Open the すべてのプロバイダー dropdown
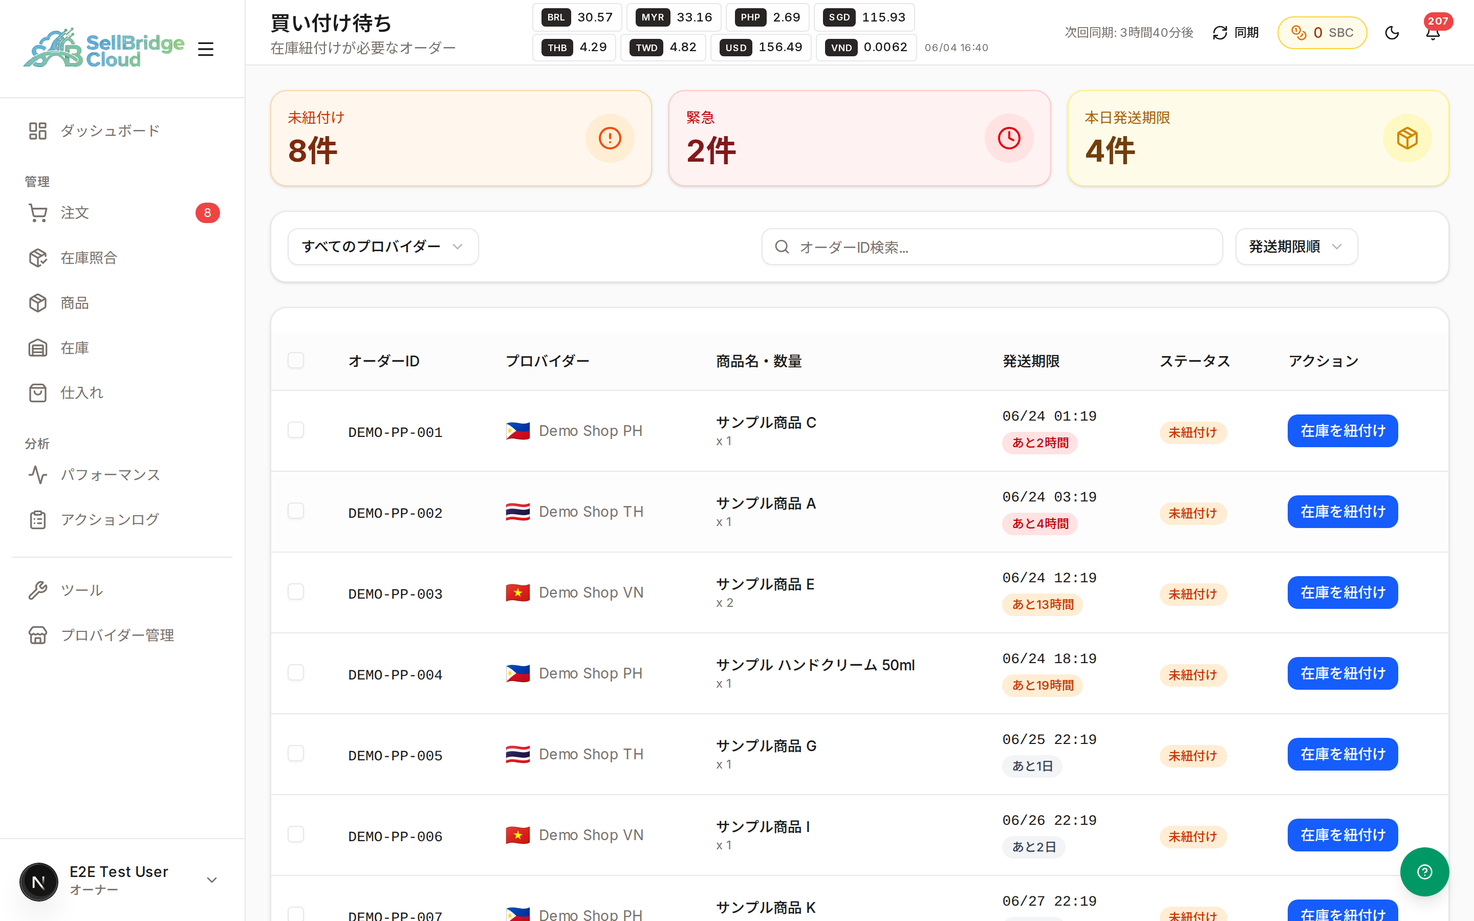This screenshot has height=921, width=1474. (x=383, y=247)
